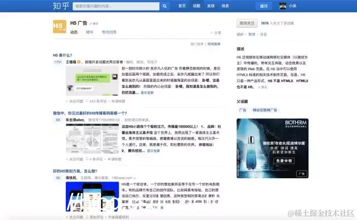
Task: Click 组织 link in sidebar
Action: pyautogui.click(x=240, y=35)
